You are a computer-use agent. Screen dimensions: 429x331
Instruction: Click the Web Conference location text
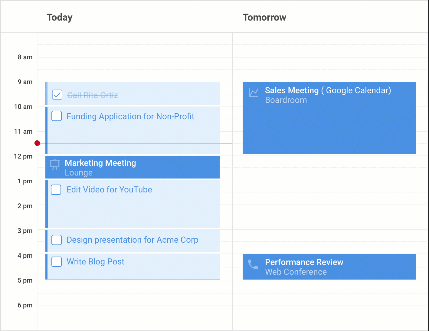(x=296, y=272)
